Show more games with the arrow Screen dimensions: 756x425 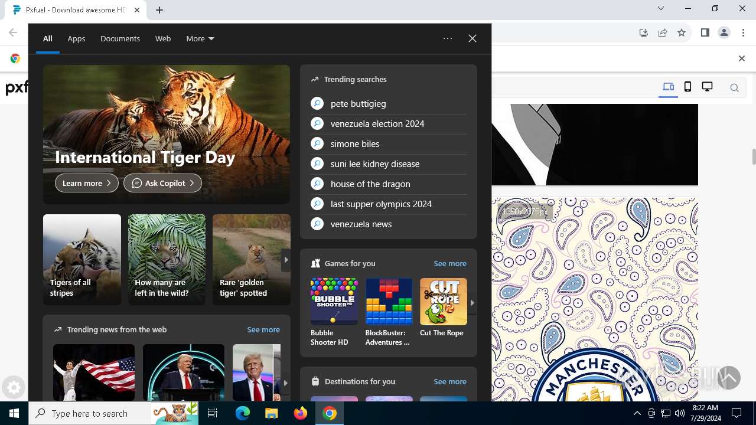click(x=472, y=302)
